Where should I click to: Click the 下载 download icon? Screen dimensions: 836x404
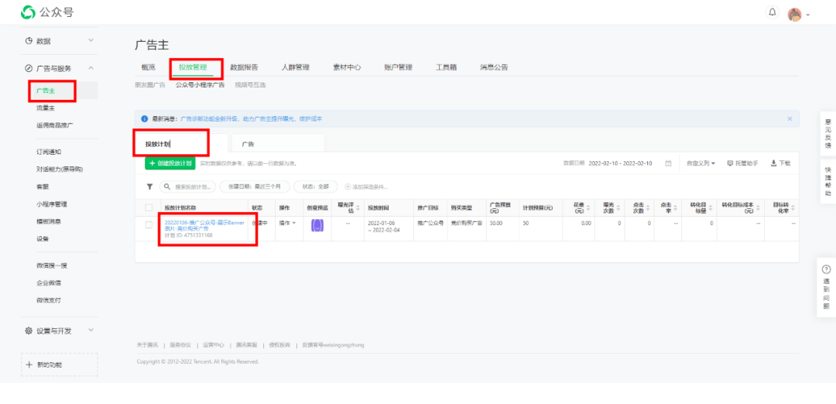[x=780, y=163]
